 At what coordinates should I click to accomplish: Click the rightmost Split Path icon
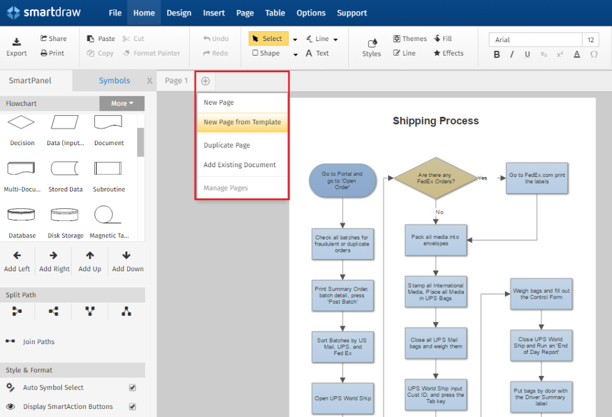[126, 311]
